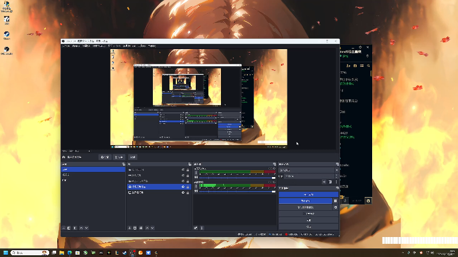
Task: Pop out the Controls dock icon
Action: pyautogui.click(x=337, y=188)
